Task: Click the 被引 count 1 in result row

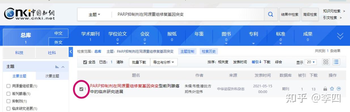Action: click(302, 89)
